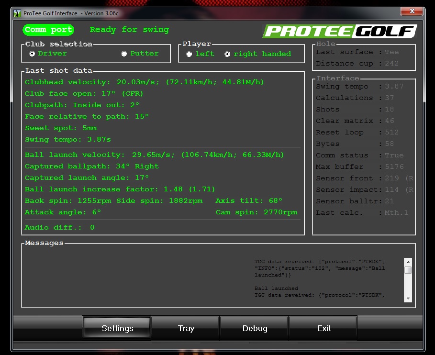Click 'Sensor balltr: 21' row
435x355 pixels.
[355, 201]
